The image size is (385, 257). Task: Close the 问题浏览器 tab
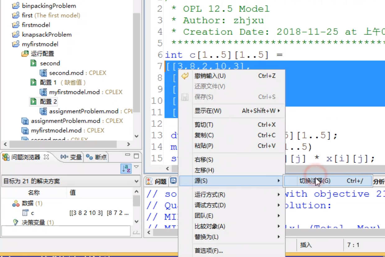tap(46, 157)
